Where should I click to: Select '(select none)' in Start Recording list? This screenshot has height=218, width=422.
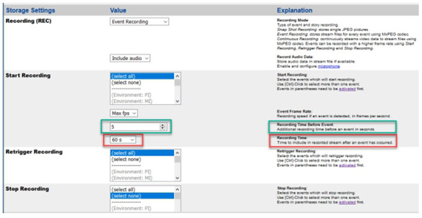click(x=142, y=83)
